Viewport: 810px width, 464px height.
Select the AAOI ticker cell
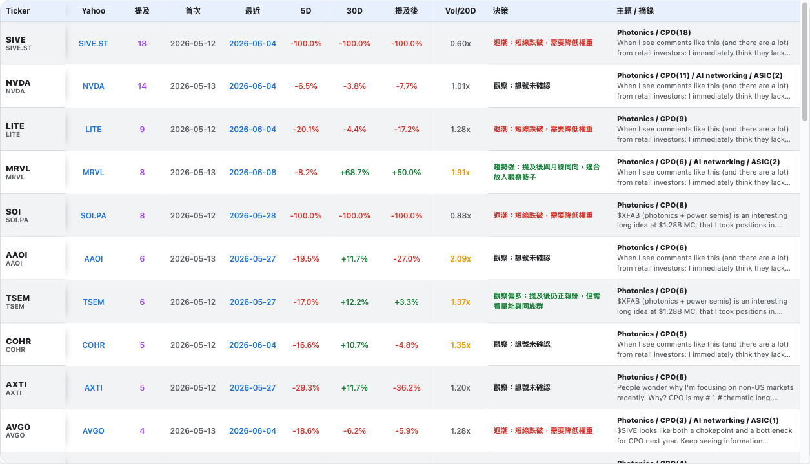(33, 259)
